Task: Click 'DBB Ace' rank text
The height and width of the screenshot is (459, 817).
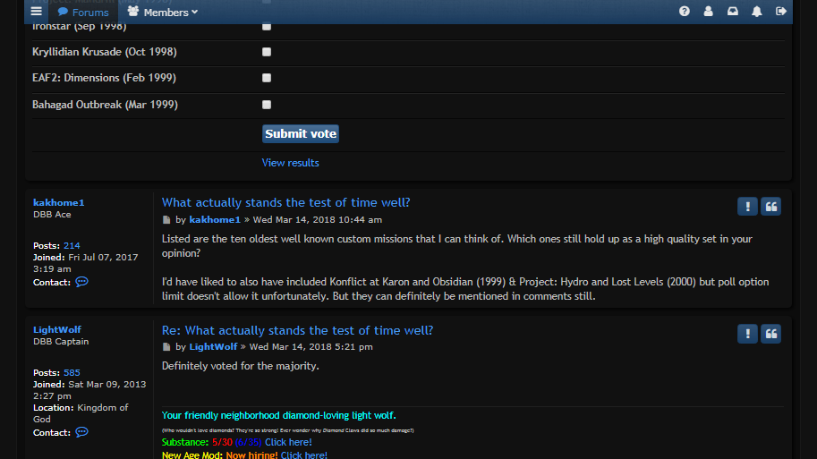Action: [x=52, y=215]
